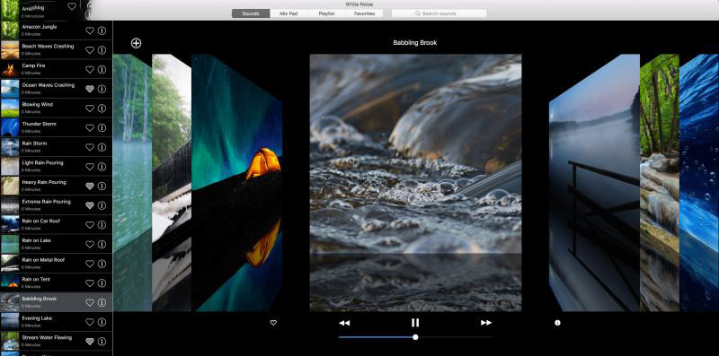The image size is (719, 356).
Task: Choose the aurora tent cover thumbnail
Action: (x=236, y=183)
